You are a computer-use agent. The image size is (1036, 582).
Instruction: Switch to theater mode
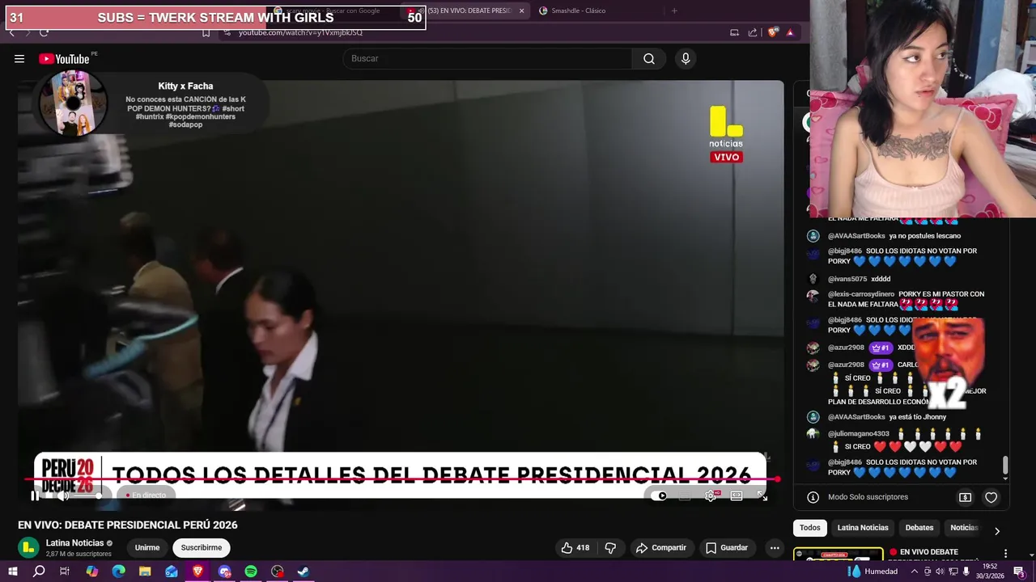pyautogui.click(x=737, y=496)
